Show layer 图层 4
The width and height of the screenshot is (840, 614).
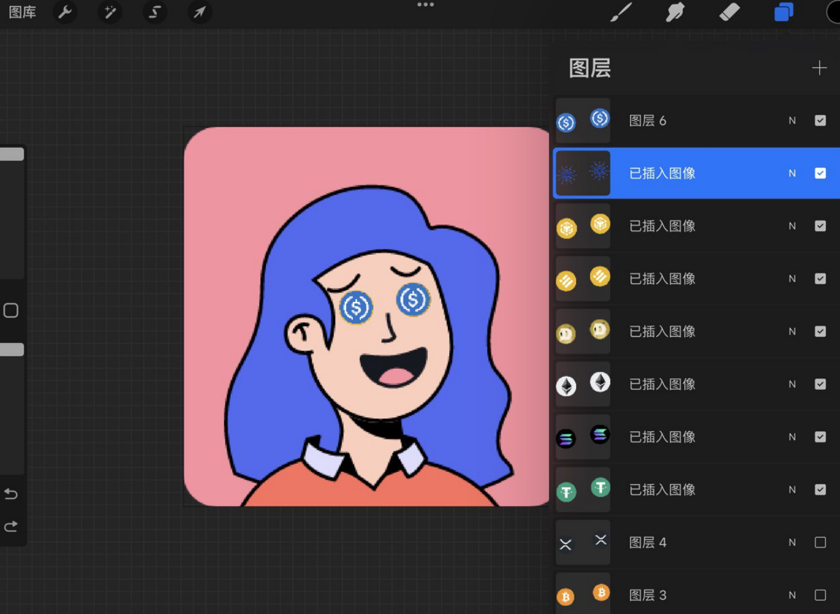(x=820, y=542)
